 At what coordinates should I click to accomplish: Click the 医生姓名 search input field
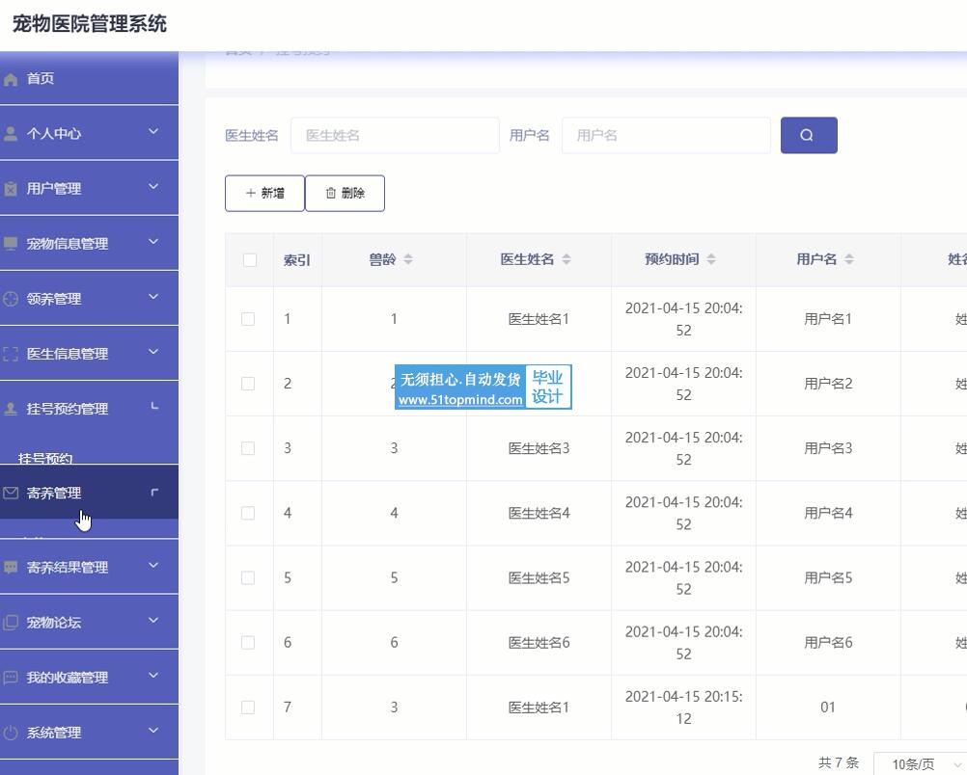tap(395, 136)
